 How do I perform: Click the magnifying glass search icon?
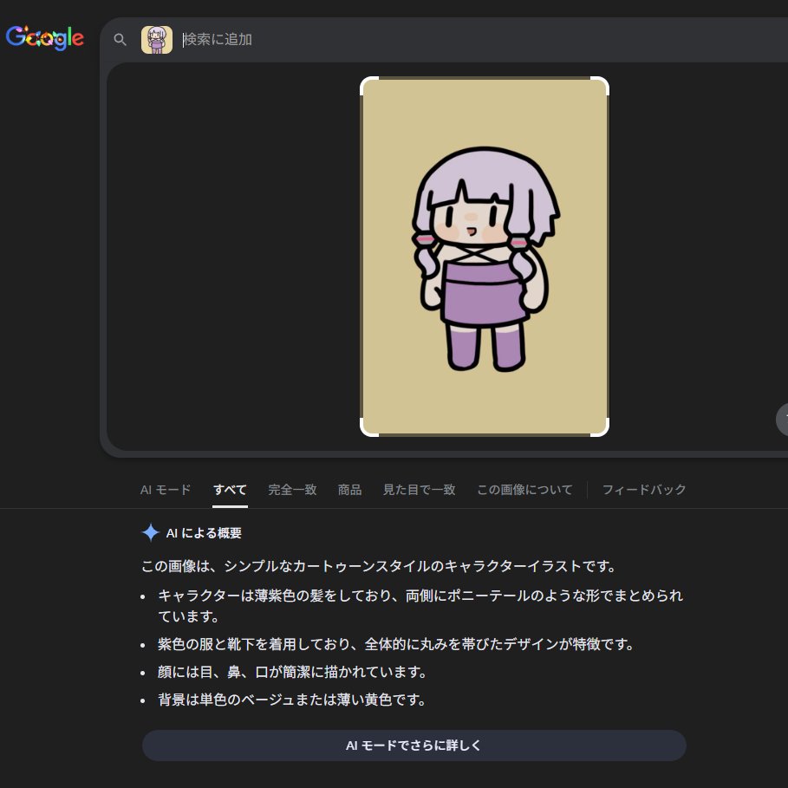[120, 39]
